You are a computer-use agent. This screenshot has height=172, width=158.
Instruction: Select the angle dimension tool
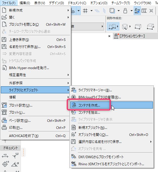[15, 164]
